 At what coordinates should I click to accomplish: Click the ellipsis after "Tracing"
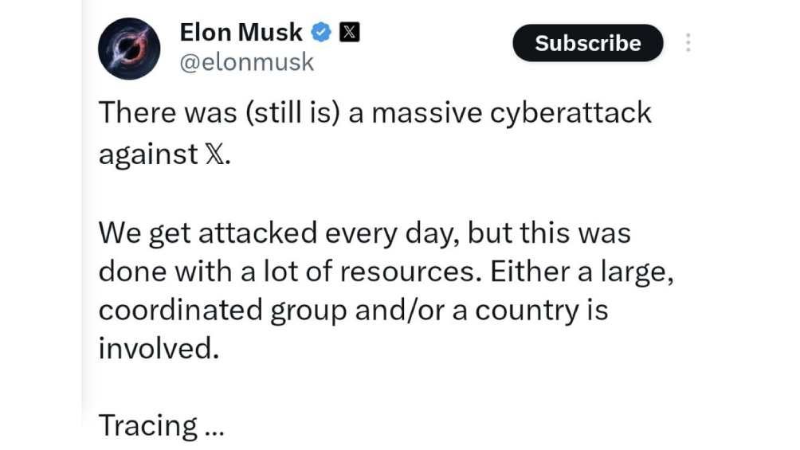pyautogui.click(x=214, y=430)
